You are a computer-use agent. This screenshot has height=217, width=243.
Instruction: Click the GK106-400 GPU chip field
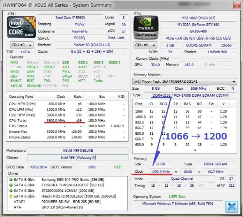click(198, 31)
